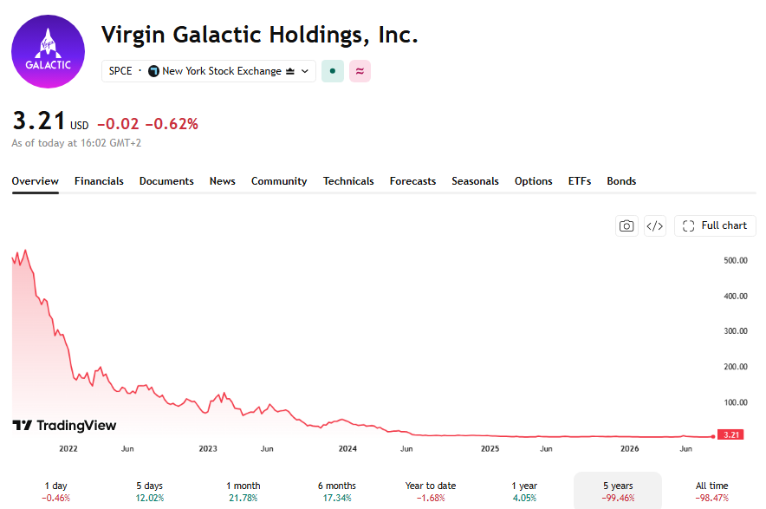Viewport: 766px width, 509px height.
Task: Open the Technicals tab
Action: (x=348, y=181)
